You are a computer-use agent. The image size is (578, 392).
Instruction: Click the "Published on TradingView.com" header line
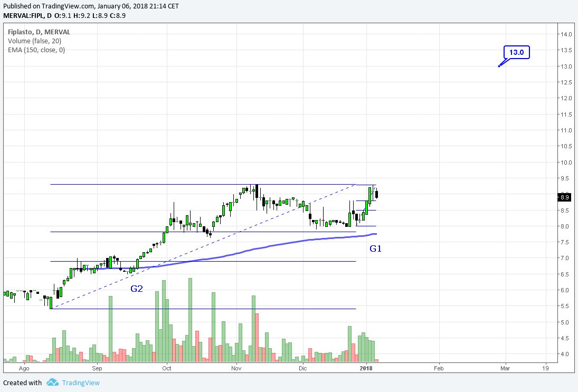91,6
